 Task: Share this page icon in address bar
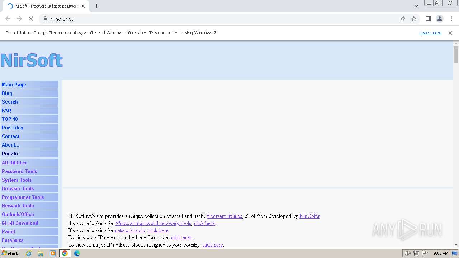tap(402, 19)
